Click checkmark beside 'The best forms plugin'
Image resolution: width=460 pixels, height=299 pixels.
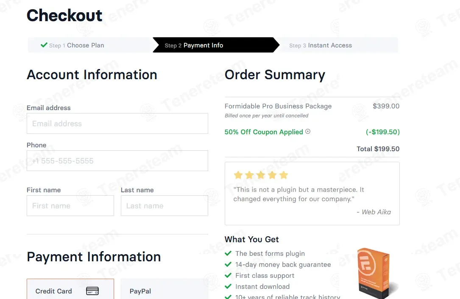tap(228, 253)
